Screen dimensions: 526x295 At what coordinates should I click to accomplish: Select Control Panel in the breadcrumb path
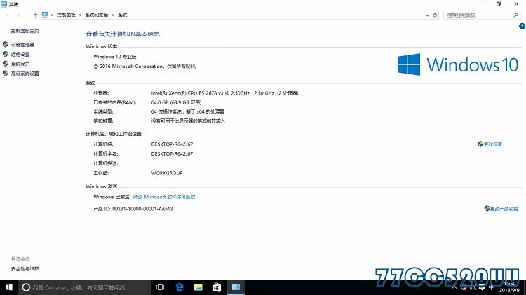(x=66, y=15)
